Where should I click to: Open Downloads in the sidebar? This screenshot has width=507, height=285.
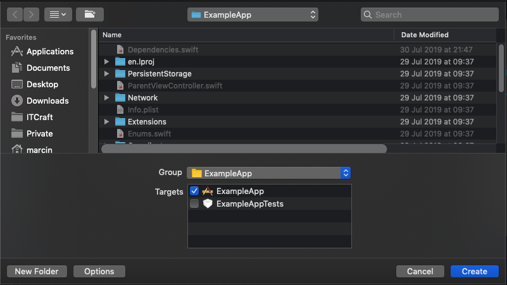(47, 101)
